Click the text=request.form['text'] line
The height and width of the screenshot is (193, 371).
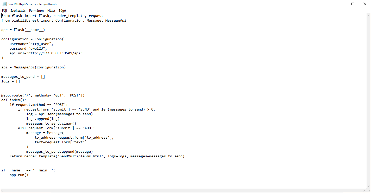(x=61, y=142)
